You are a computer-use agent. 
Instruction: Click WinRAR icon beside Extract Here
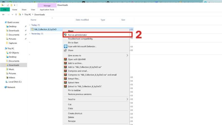coord(65,82)
